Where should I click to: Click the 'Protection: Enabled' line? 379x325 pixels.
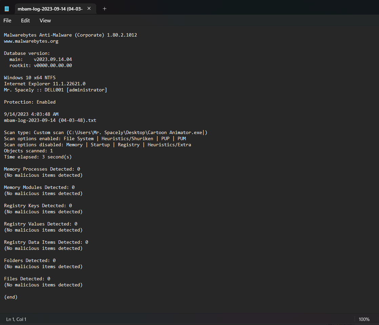(x=30, y=102)
